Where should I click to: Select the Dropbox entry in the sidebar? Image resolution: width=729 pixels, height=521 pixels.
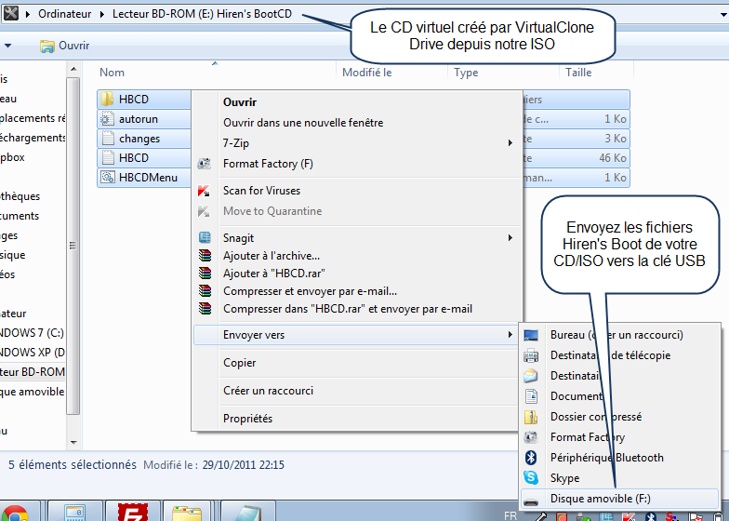point(13,157)
